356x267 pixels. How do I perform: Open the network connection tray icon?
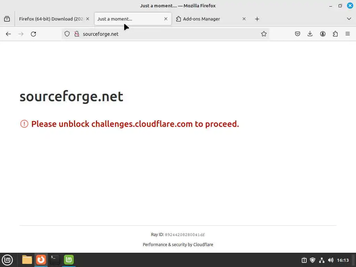pyautogui.click(x=322, y=260)
